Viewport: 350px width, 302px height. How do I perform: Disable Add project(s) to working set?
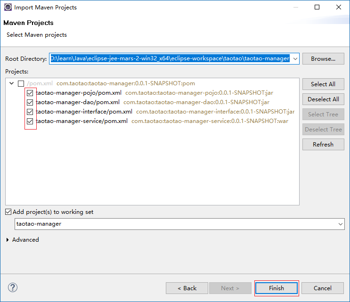tap(8, 212)
